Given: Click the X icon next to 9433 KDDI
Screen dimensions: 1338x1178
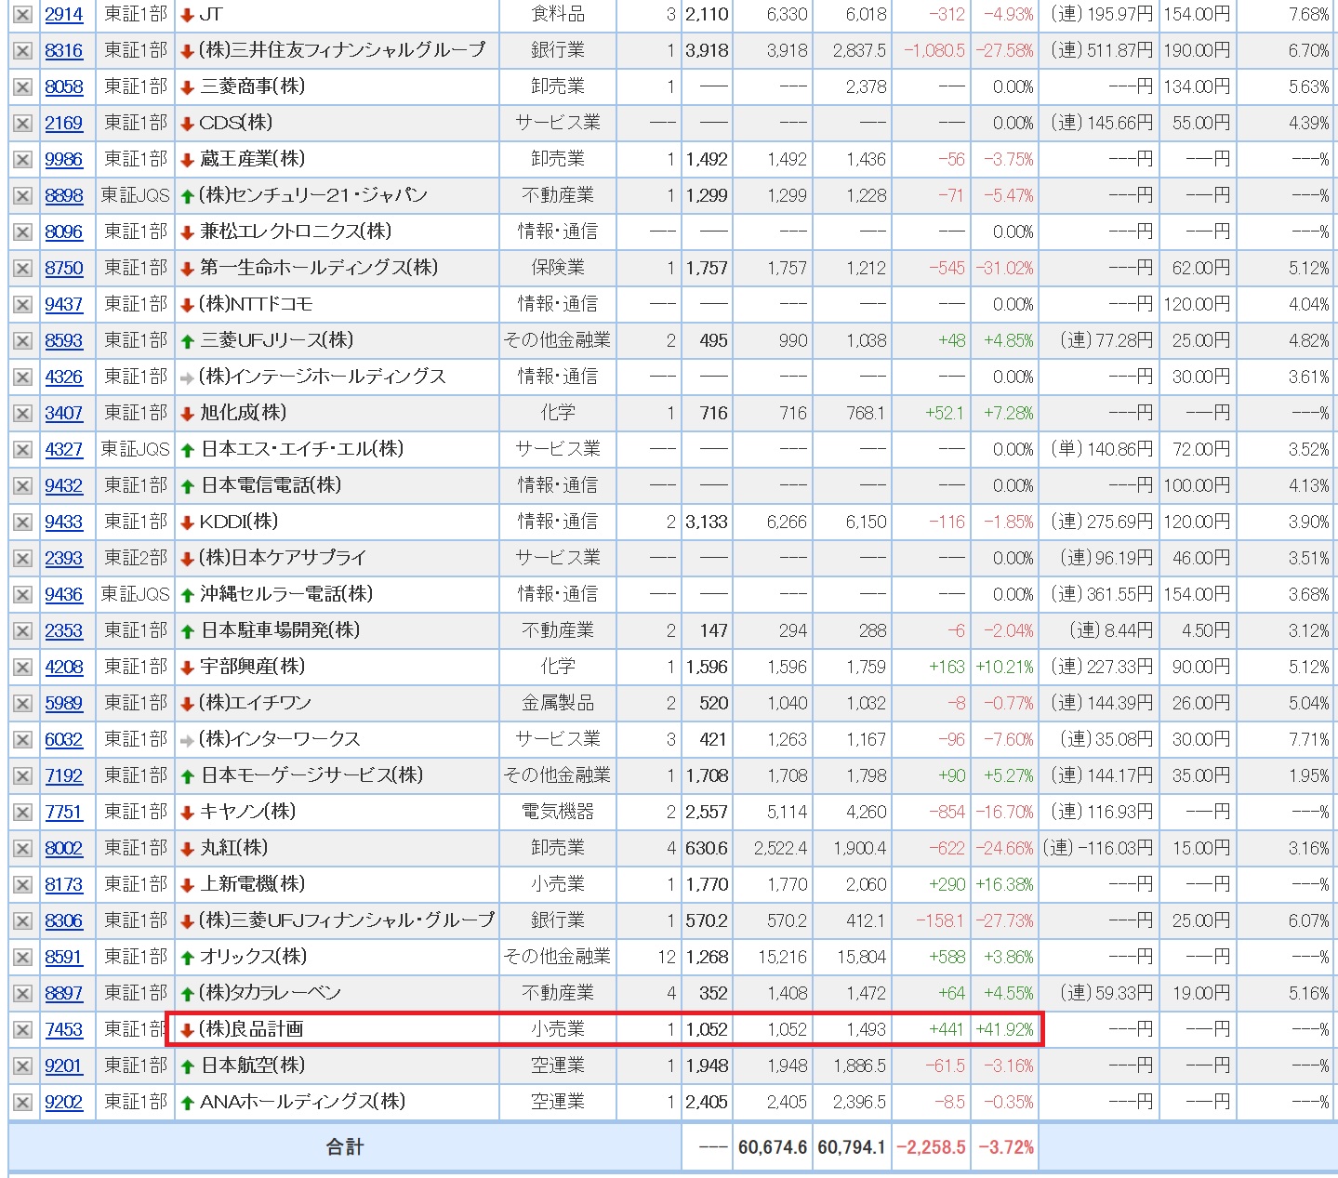Looking at the screenshot, I should pos(23,523).
